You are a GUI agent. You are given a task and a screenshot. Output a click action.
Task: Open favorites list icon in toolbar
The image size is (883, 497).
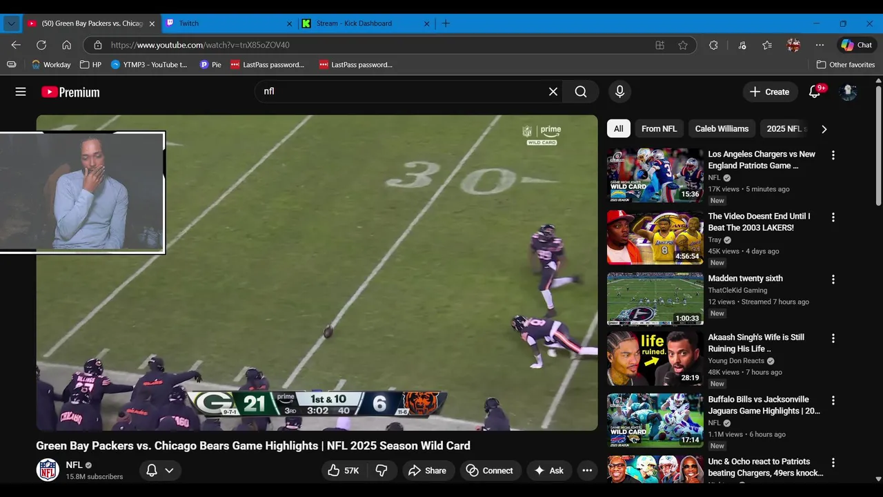(767, 45)
